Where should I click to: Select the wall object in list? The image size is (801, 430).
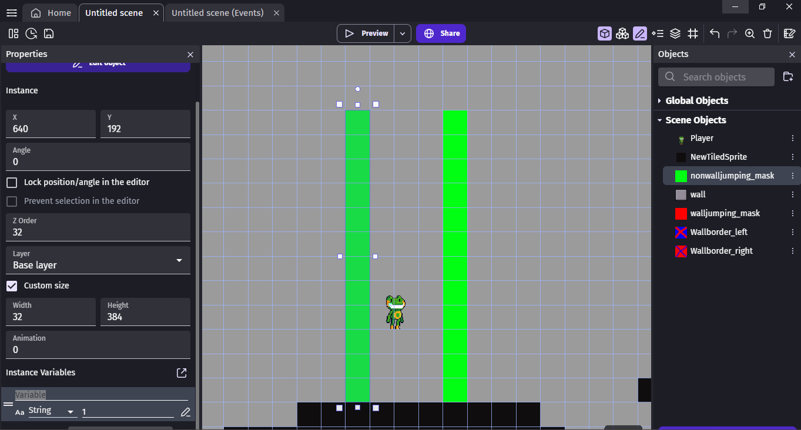[698, 194]
